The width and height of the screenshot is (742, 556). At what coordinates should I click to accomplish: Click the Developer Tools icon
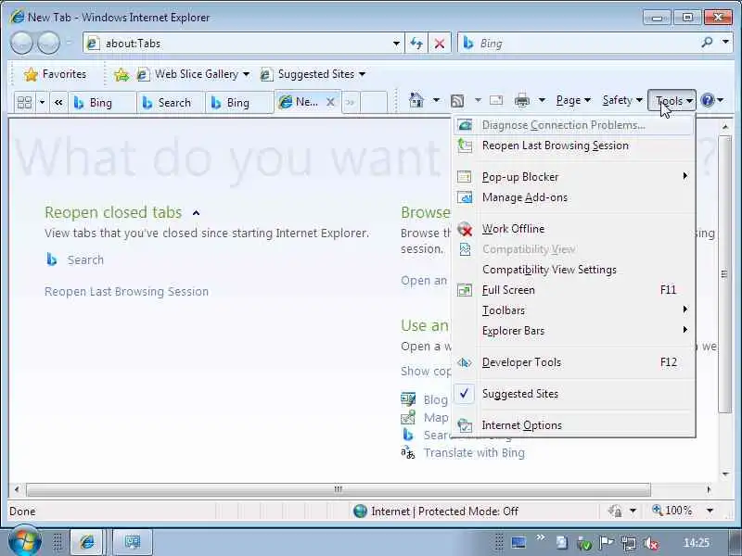click(x=465, y=362)
